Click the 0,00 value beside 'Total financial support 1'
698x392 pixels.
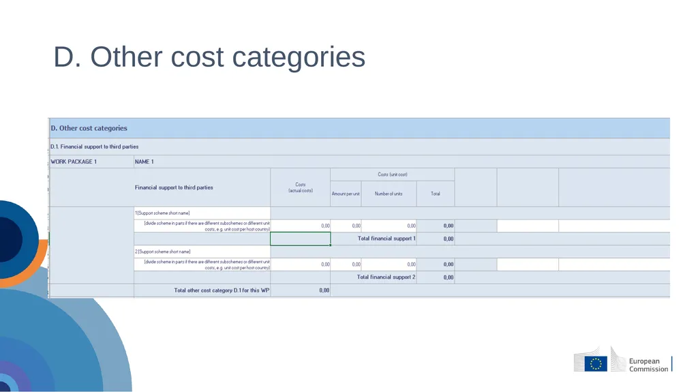449,239
